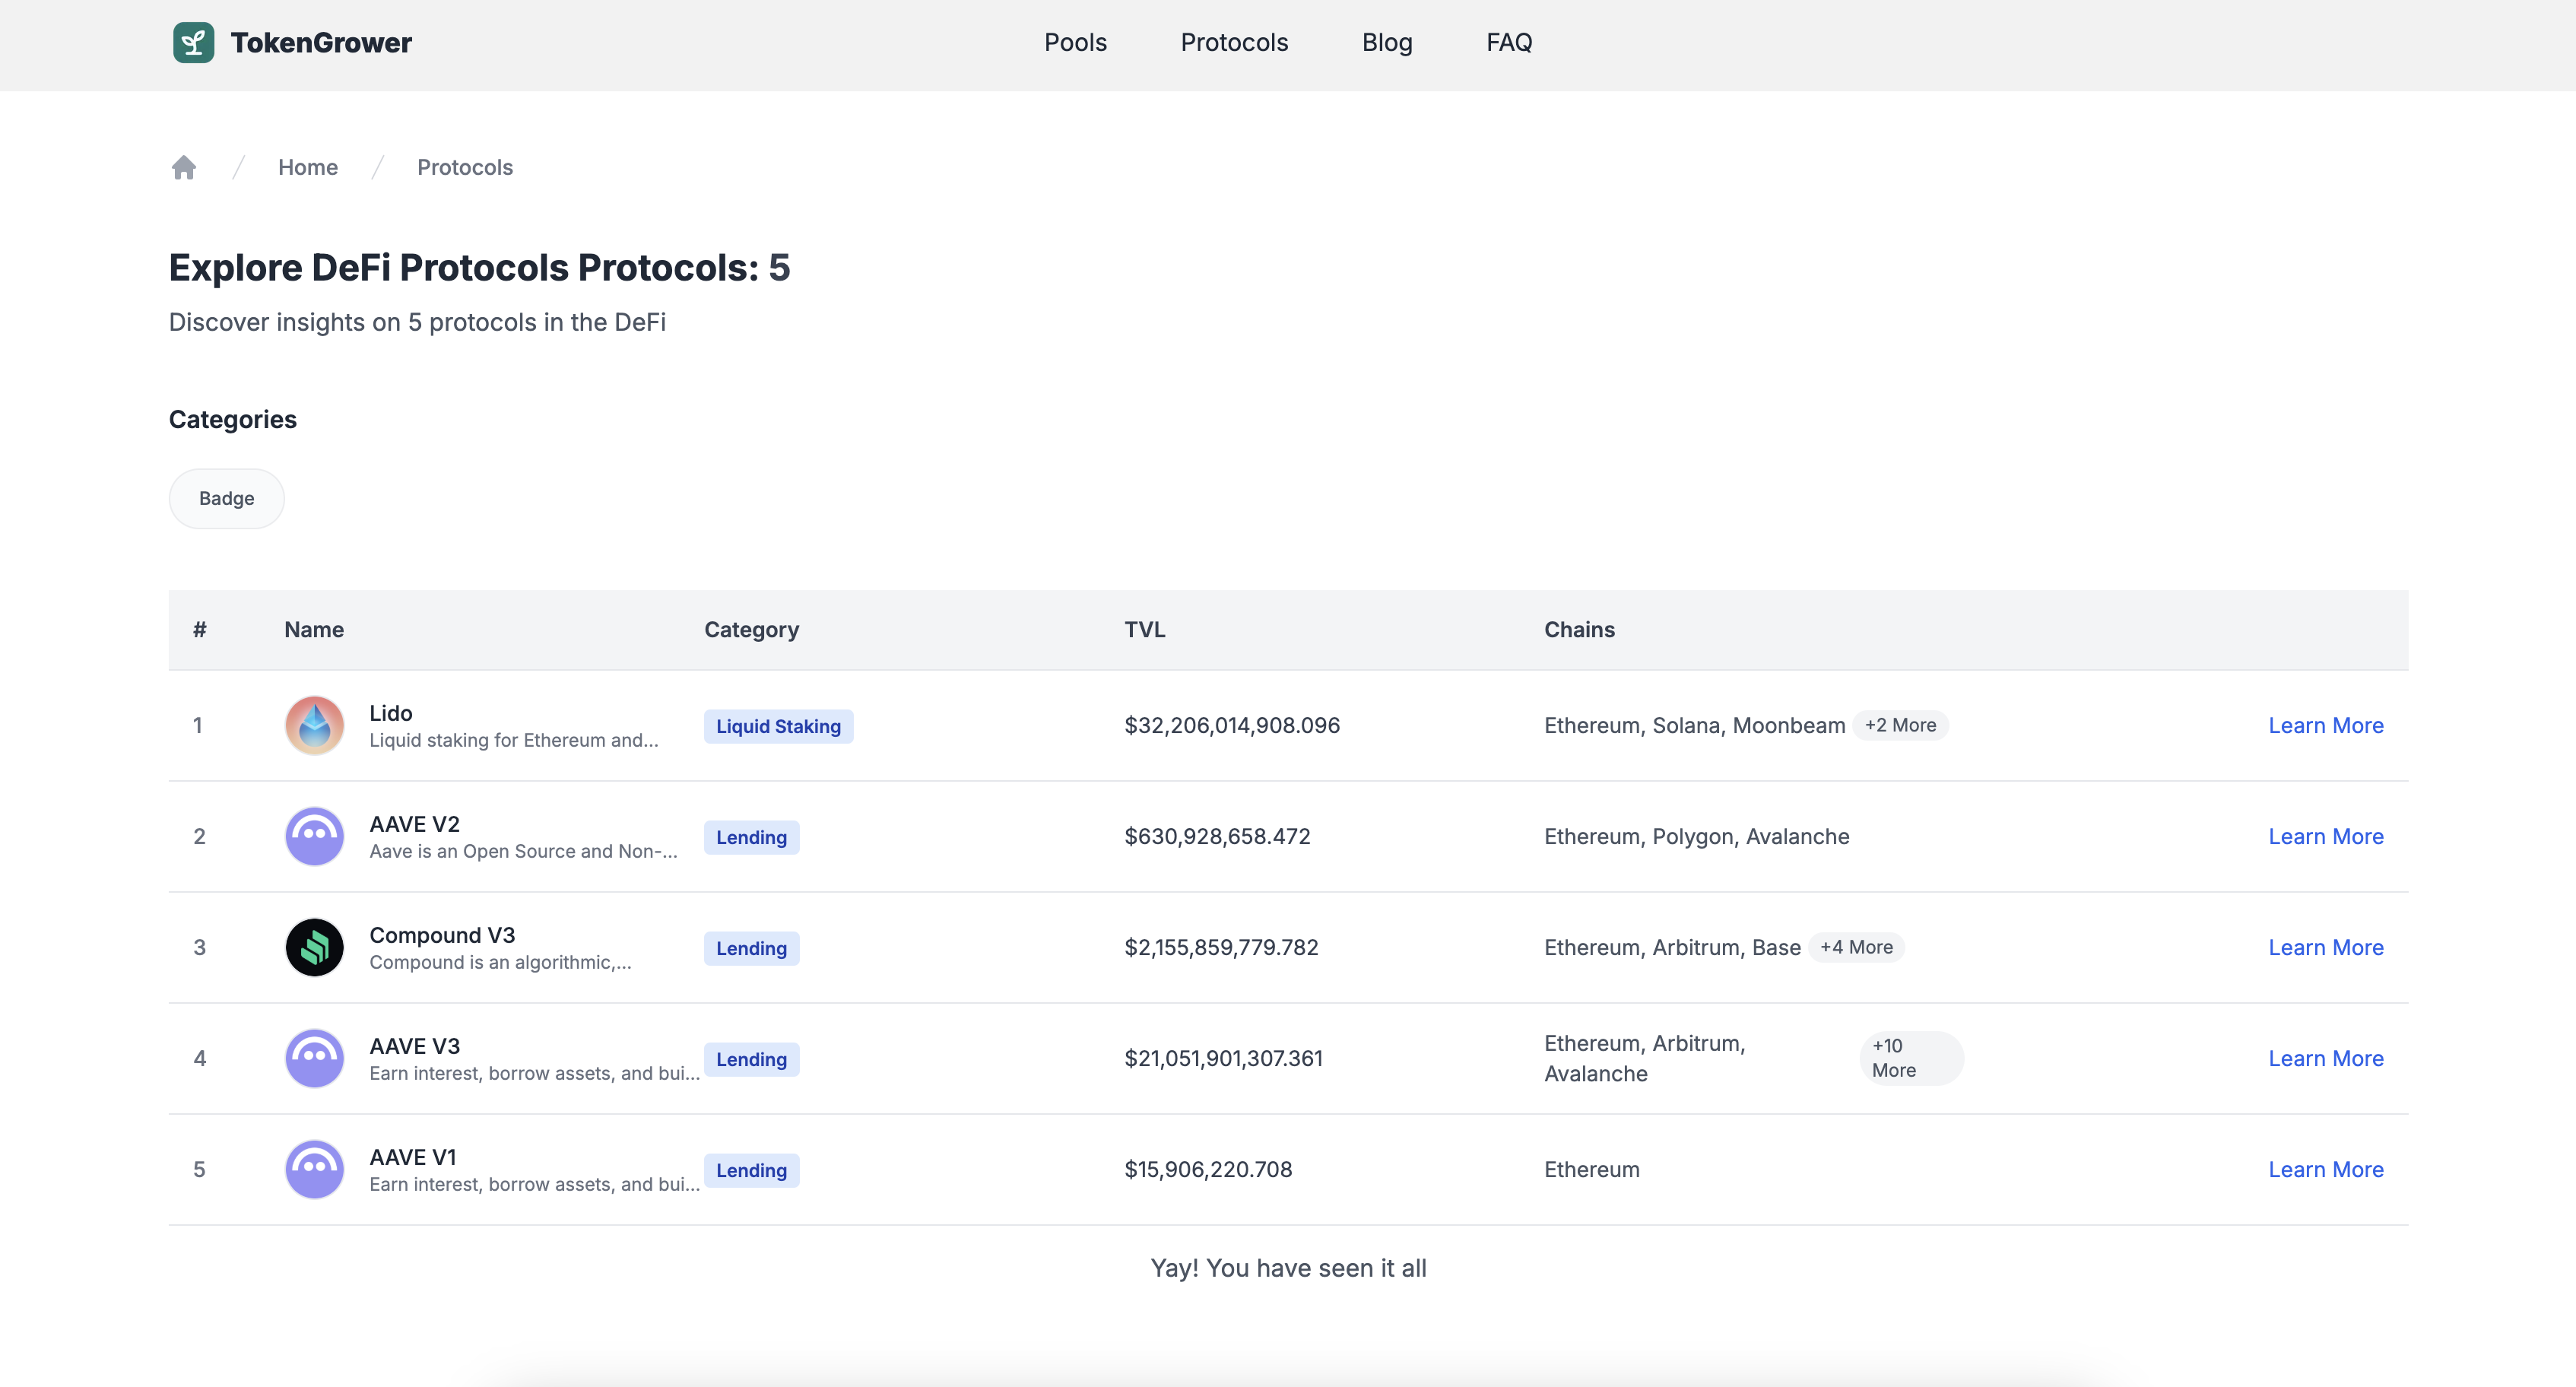
Task: Click Protocols in the breadcrumb
Action: [465, 167]
